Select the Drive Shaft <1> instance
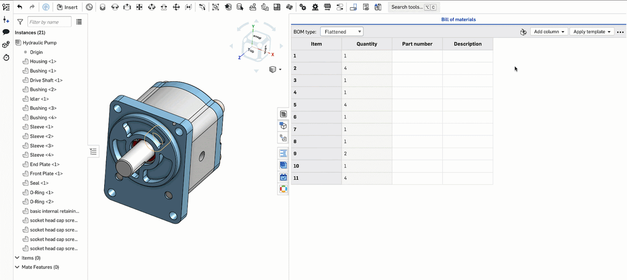The width and height of the screenshot is (627, 280). pyautogui.click(x=46, y=80)
